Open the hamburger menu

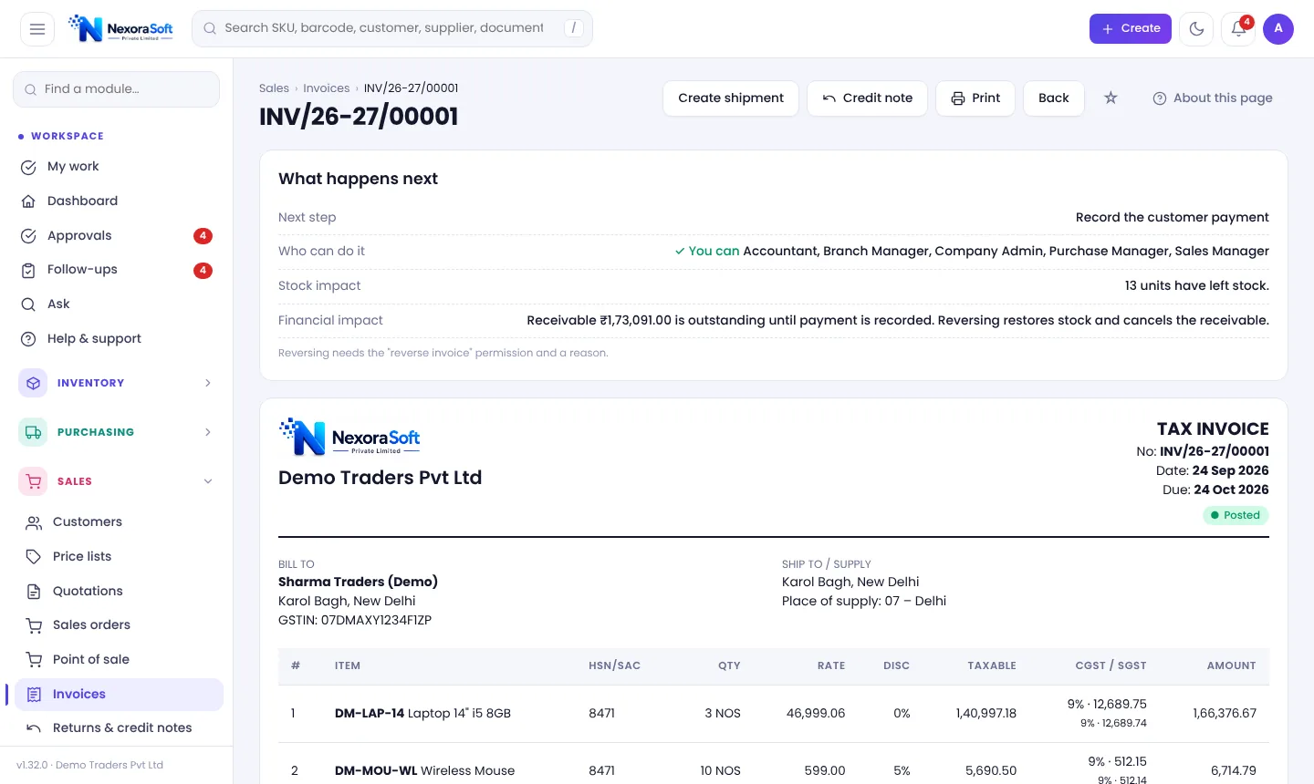[37, 29]
